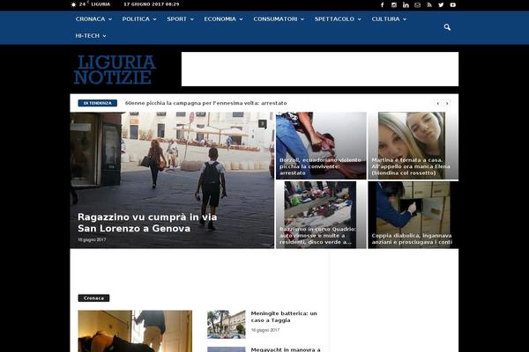Open Megayacht in manovra headline

286,349
